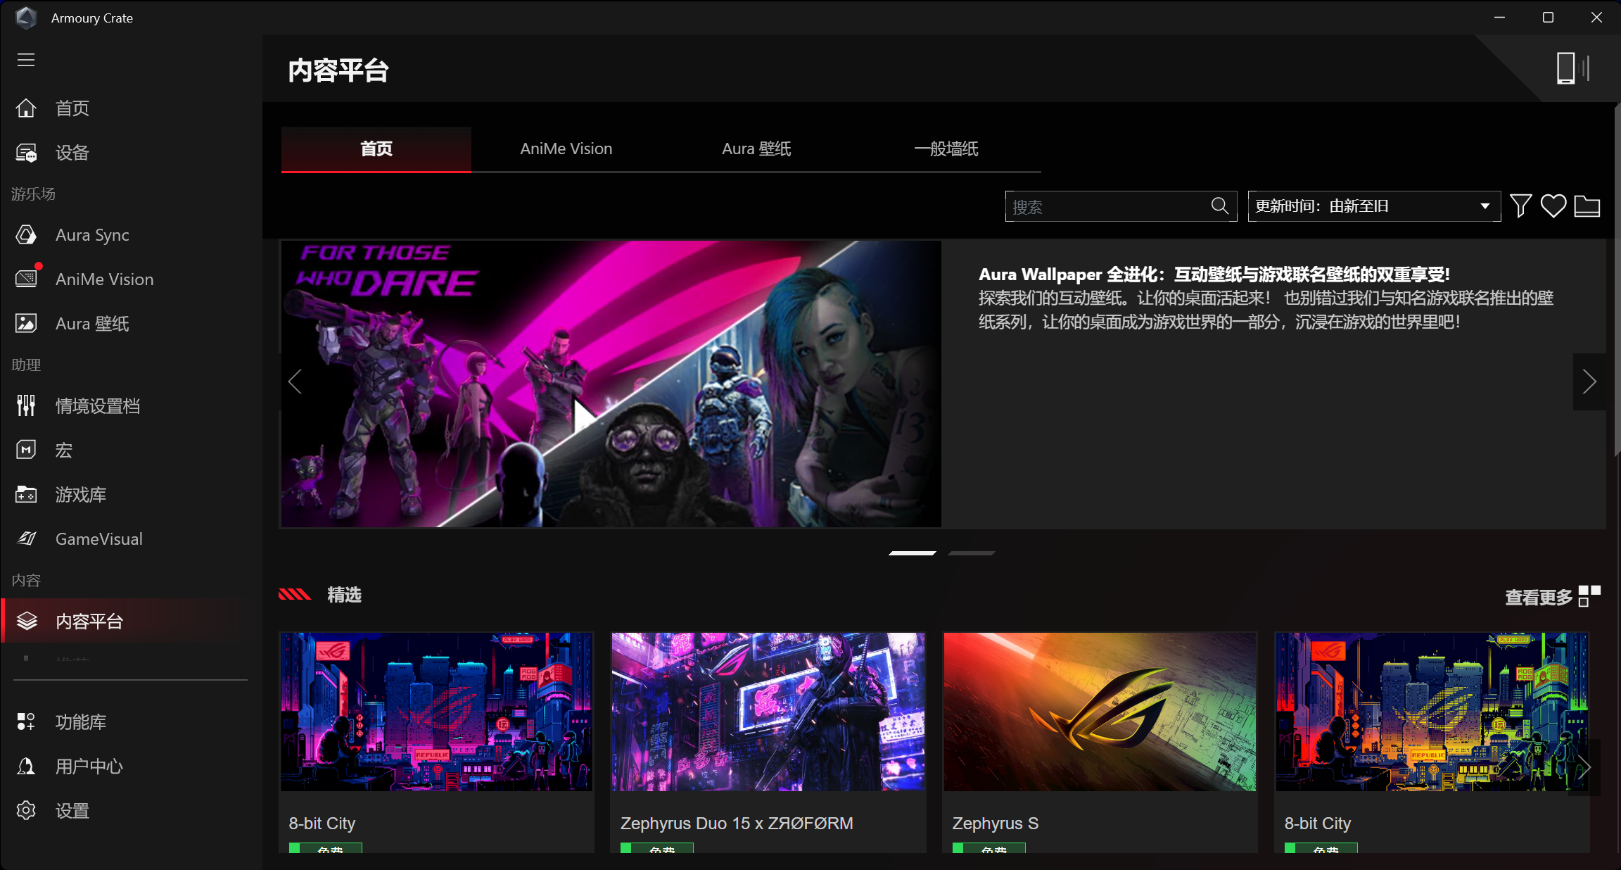
Task: Switch to the 首页 tab
Action: pos(376,149)
